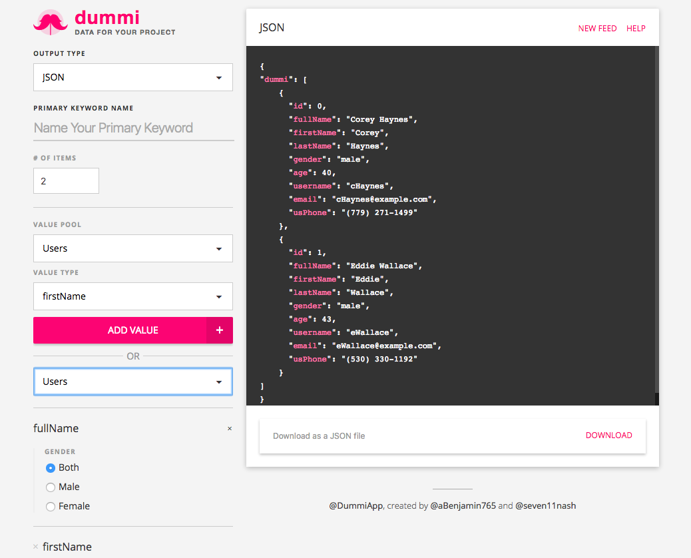Select the Female gender radio button
The width and height of the screenshot is (691, 558).
pyautogui.click(x=50, y=506)
